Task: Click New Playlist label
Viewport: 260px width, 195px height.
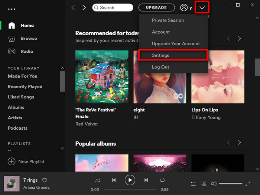Action: click(31, 162)
